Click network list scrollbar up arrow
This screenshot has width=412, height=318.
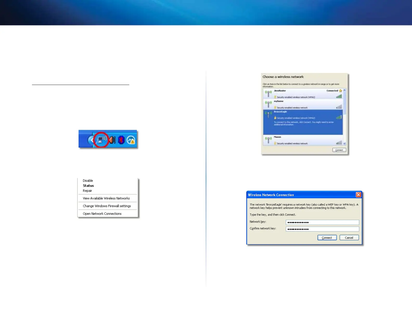coord(345,90)
